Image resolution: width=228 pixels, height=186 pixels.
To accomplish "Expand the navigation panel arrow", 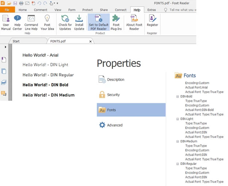I will click(5, 47).
